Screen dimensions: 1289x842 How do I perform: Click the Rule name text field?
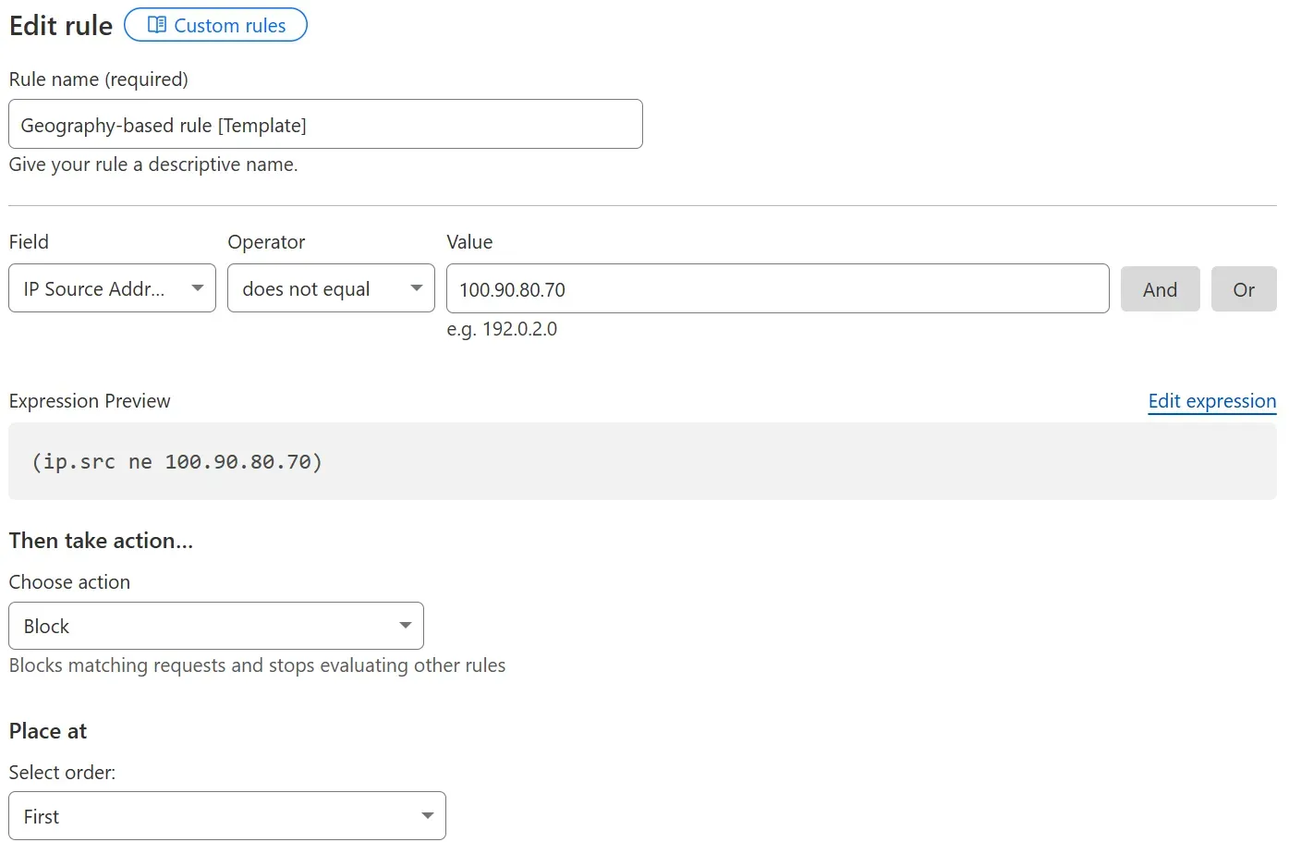coord(325,125)
